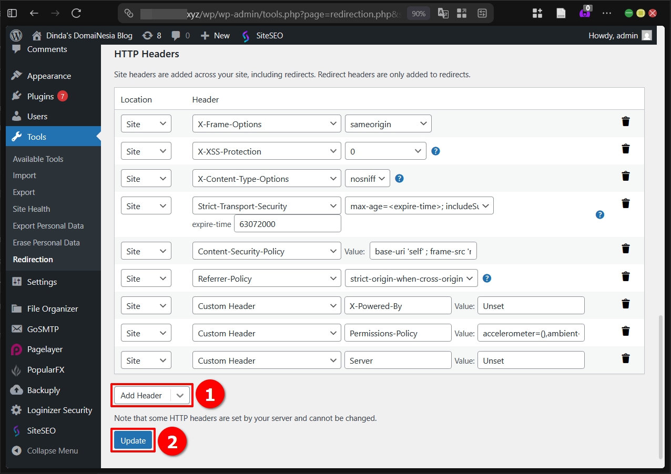Viewport: 671px width, 474px height.
Task: Click the expire-time input field
Action: pos(287,223)
